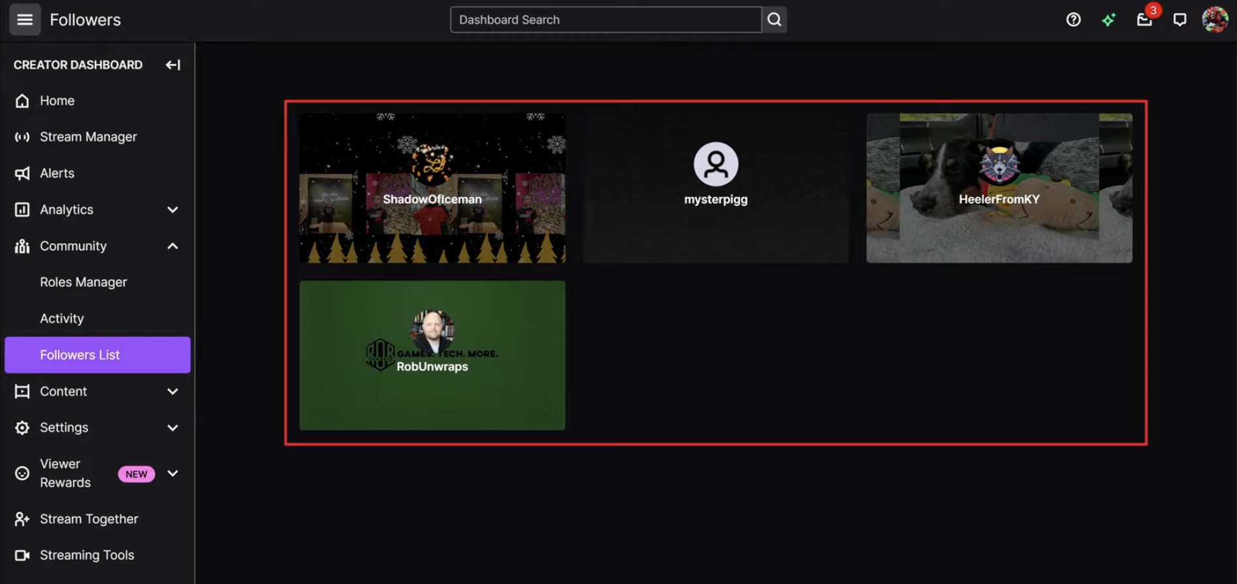Click the RobUnwraps username link
This screenshot has height=584, width=1237.
[x=432, y=366]
